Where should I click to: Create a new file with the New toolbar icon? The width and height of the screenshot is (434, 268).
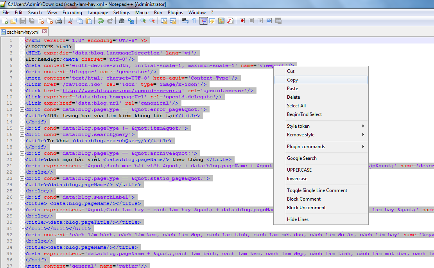pos(5,21)
